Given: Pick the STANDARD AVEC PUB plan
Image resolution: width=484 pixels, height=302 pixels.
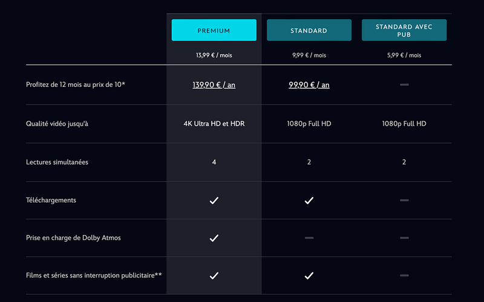Looking at the screenshot, I should tap(404, 30).
